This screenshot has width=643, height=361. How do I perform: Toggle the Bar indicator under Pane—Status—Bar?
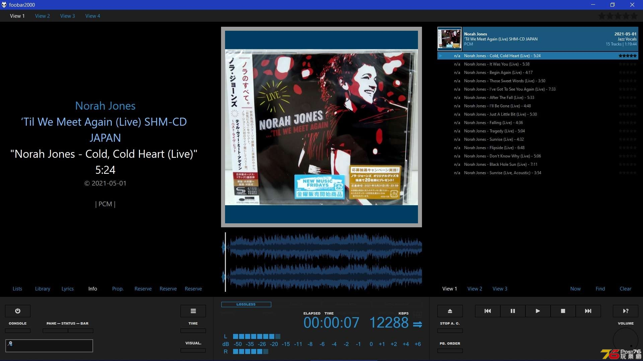tap(81, 331)
